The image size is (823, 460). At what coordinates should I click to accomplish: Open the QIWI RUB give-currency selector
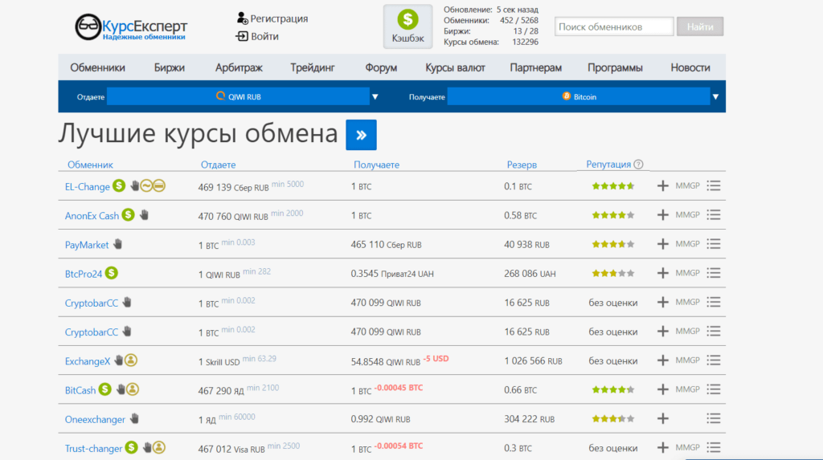pyautogui.click(x=238, y=96)
